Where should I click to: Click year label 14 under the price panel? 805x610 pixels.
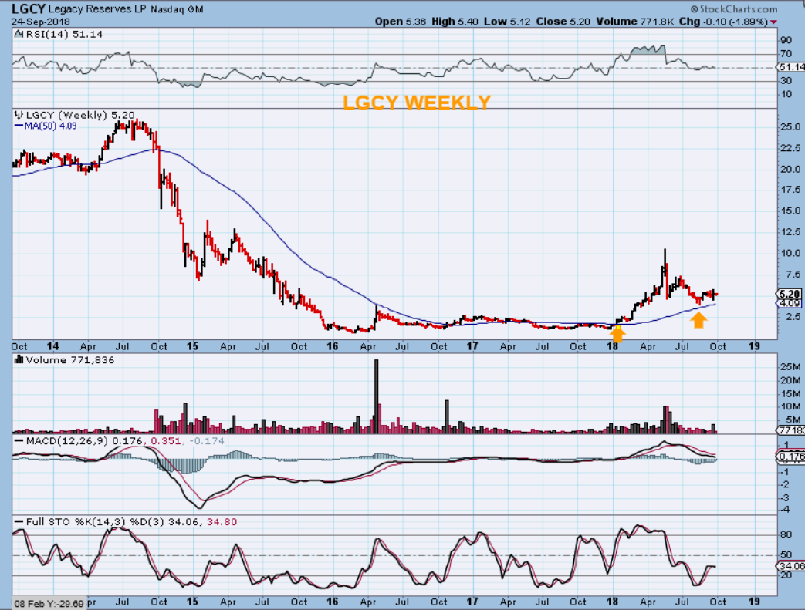click(x=52, y=346)
